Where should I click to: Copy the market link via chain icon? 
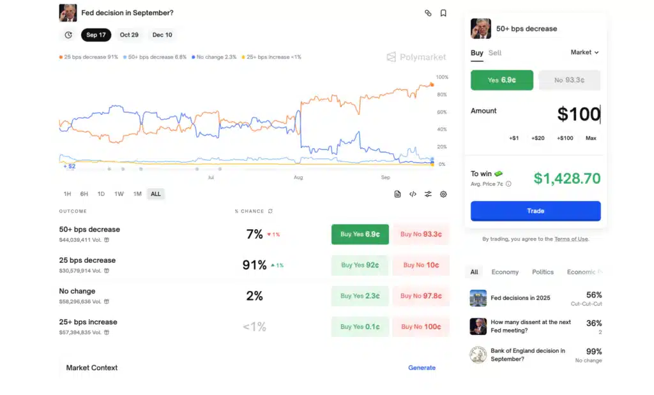(428, 13)
